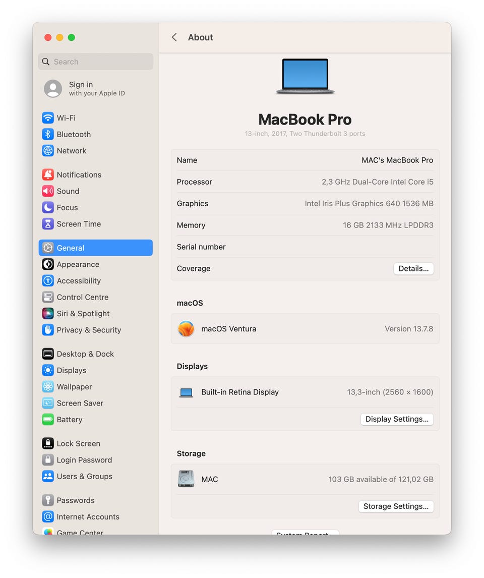Select General in the sidebar
The width and height of the screenshot is (484, 578).
point(96,248)
